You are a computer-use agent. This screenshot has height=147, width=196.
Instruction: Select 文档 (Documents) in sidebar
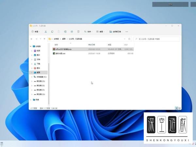[38, 59]
